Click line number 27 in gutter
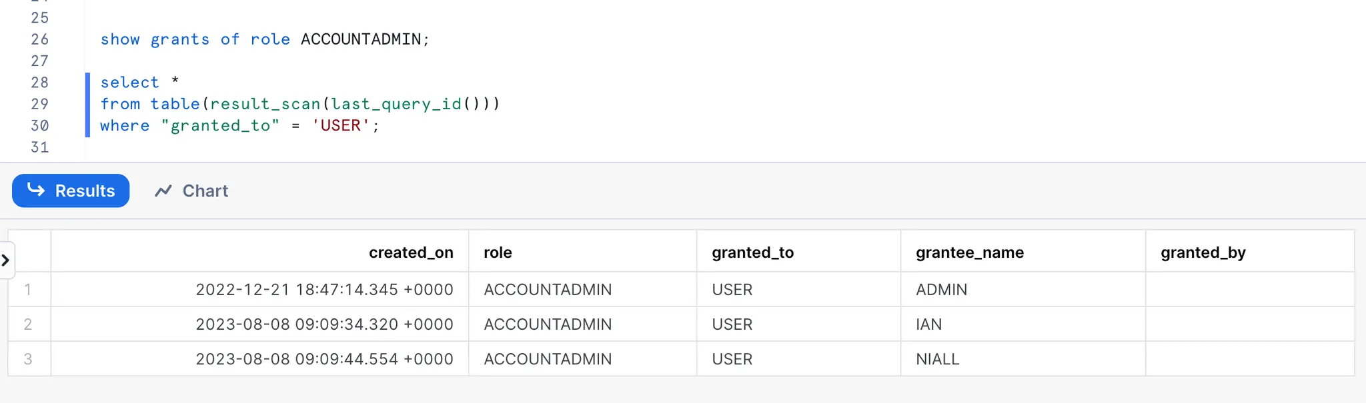The width and height of the screenshot is (1366, 403). point(40,61)
